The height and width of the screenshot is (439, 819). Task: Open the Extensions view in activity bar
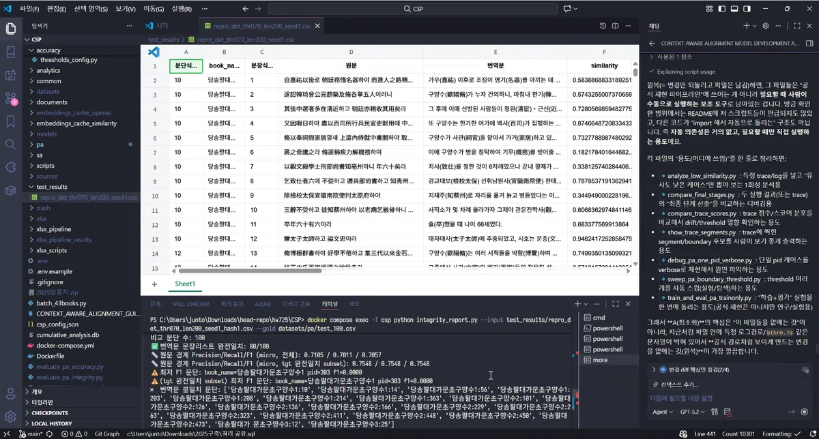pos(11,168)
